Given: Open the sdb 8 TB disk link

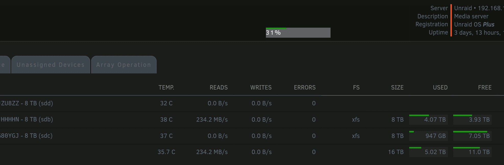Looking at the screenshot, I should click(x=26, y=119).
